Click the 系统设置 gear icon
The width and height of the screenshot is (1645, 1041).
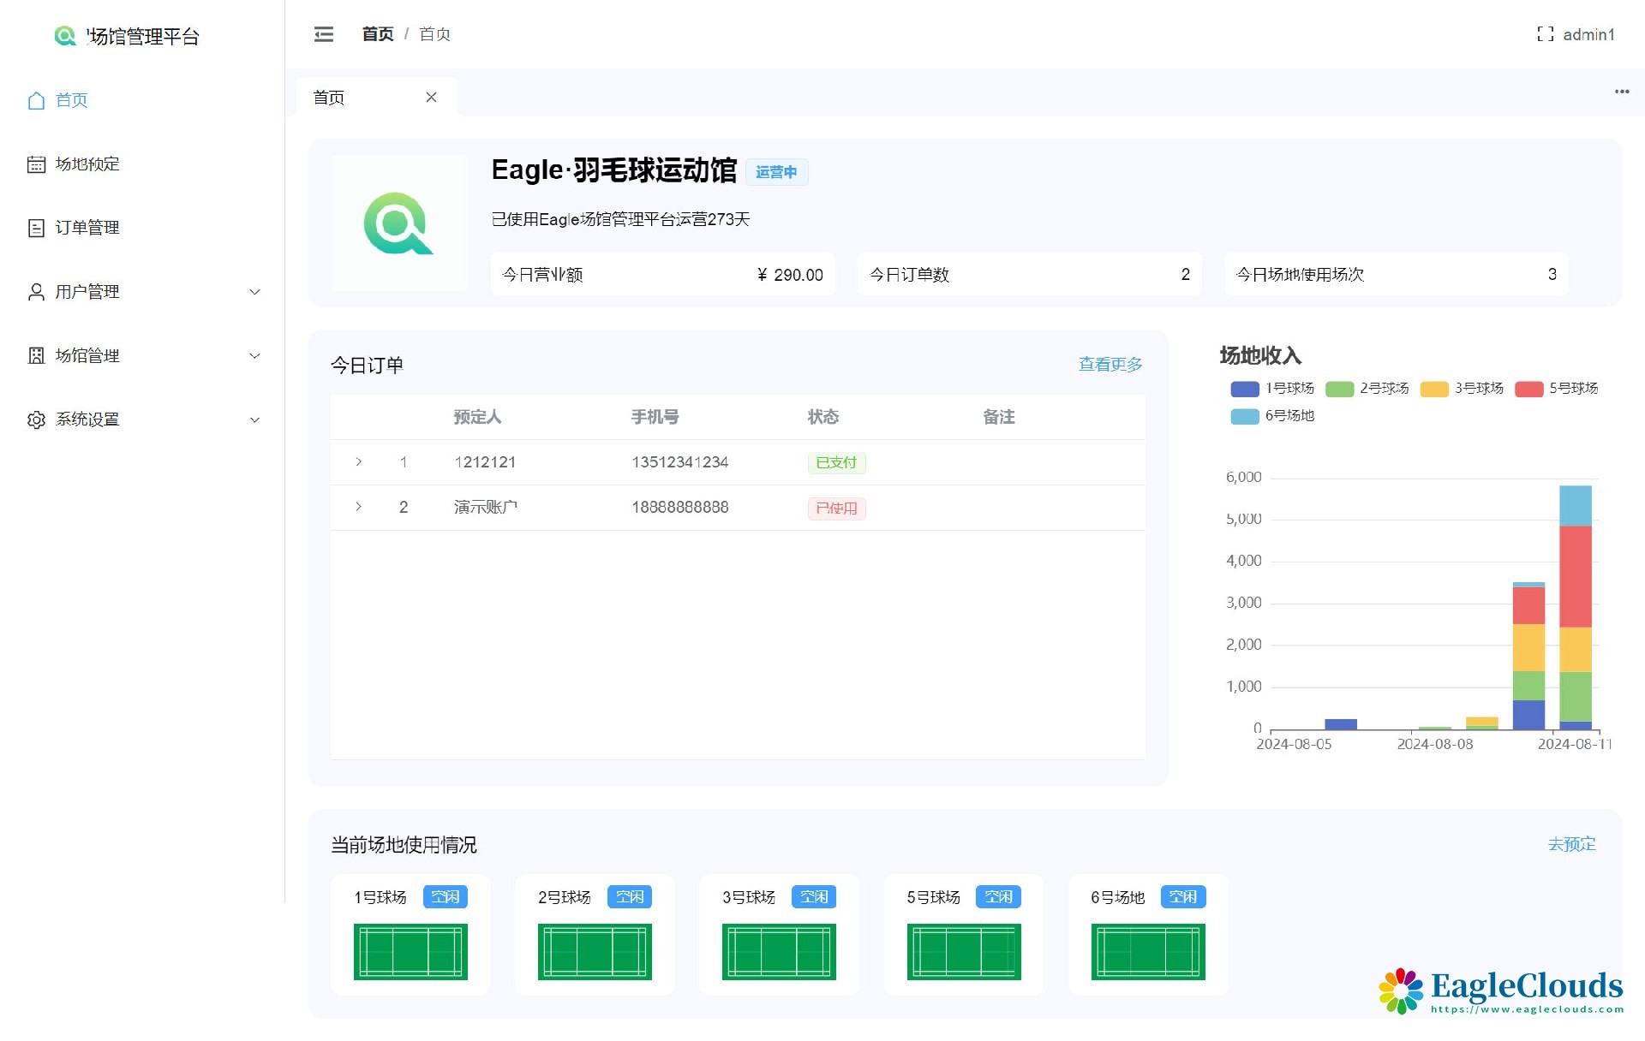point(36,419)
